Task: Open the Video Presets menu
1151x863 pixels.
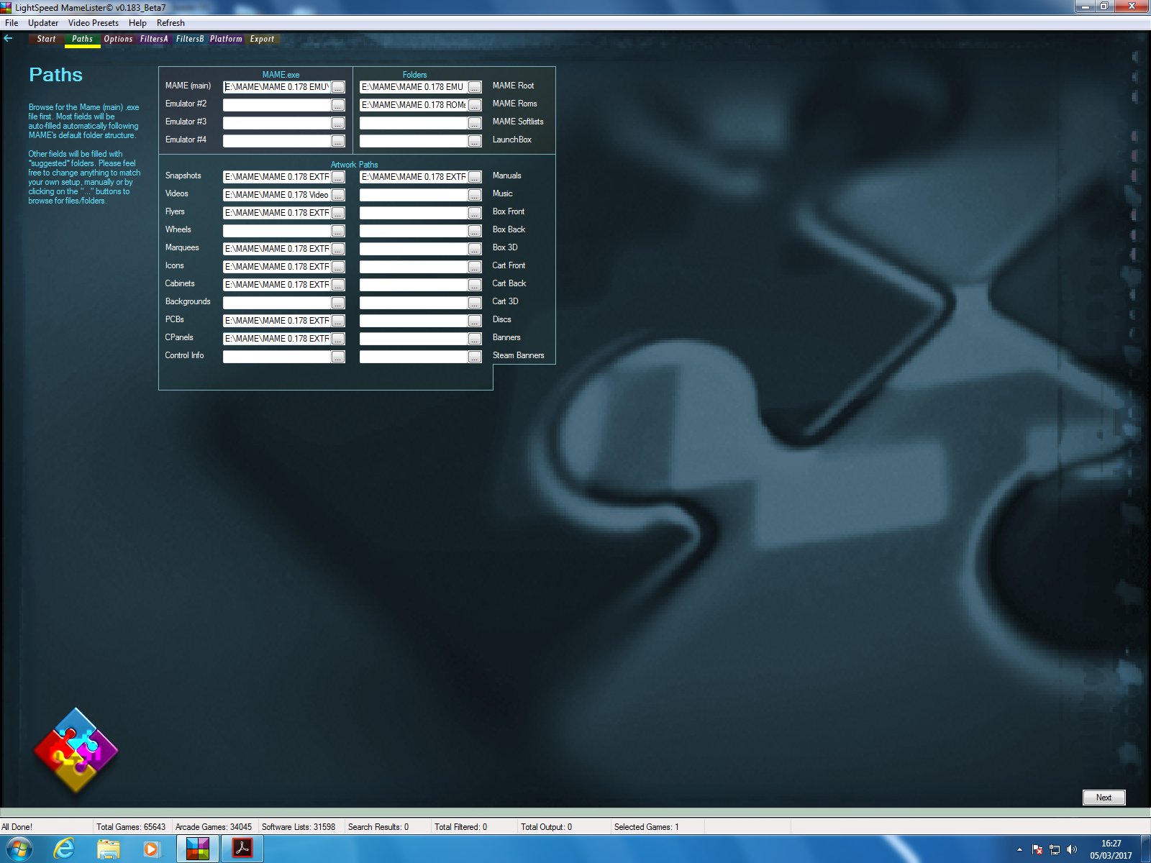Action: (94, 23)
